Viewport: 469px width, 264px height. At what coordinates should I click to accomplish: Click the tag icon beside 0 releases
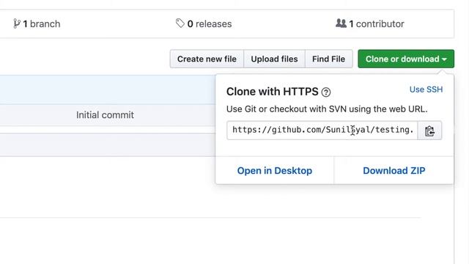tap(180, 23)
